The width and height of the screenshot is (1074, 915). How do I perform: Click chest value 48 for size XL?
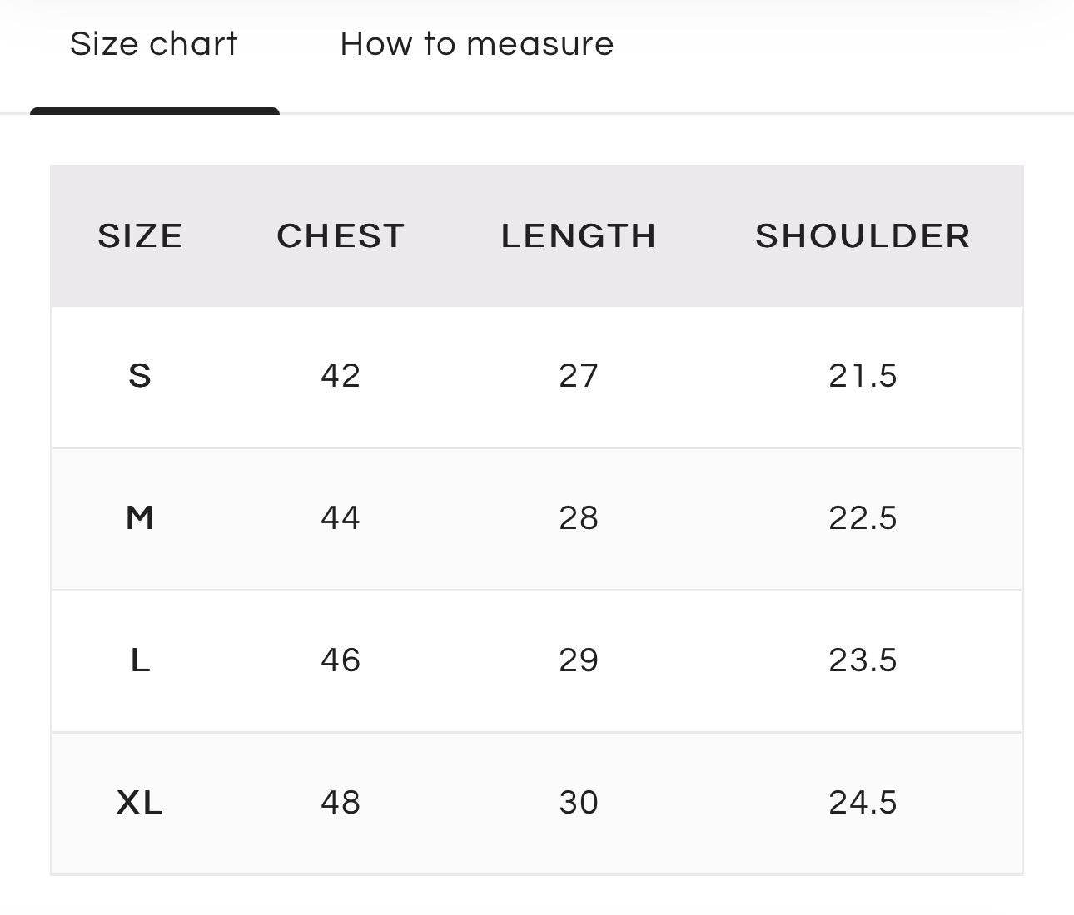point(341,803)
